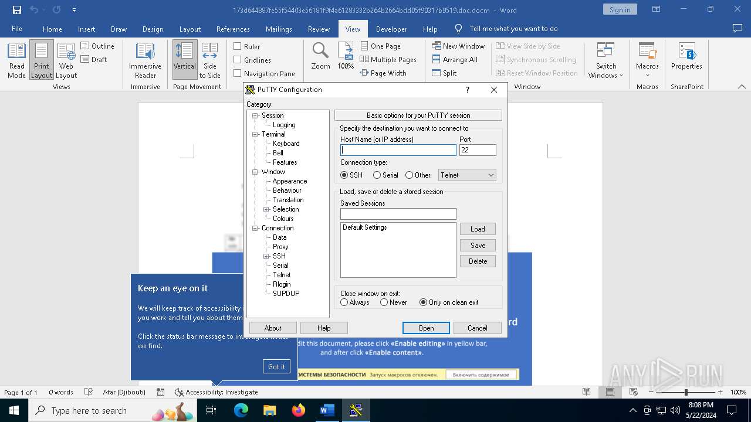Image resolution: width=751 pixels, height=422 pixels.
Task: Select Draft view
Action: pyautogui.click(x=94, y=59)
